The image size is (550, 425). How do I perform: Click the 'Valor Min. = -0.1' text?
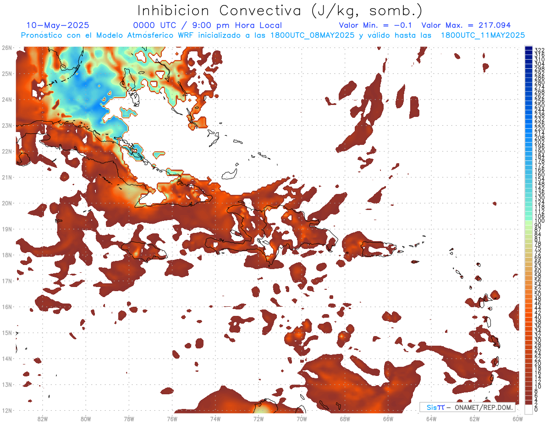[376, 25]
